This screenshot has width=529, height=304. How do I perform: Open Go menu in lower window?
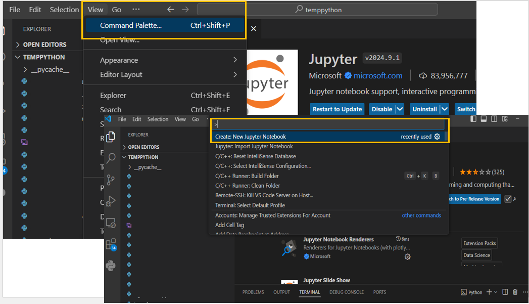[x=196, y=119]
